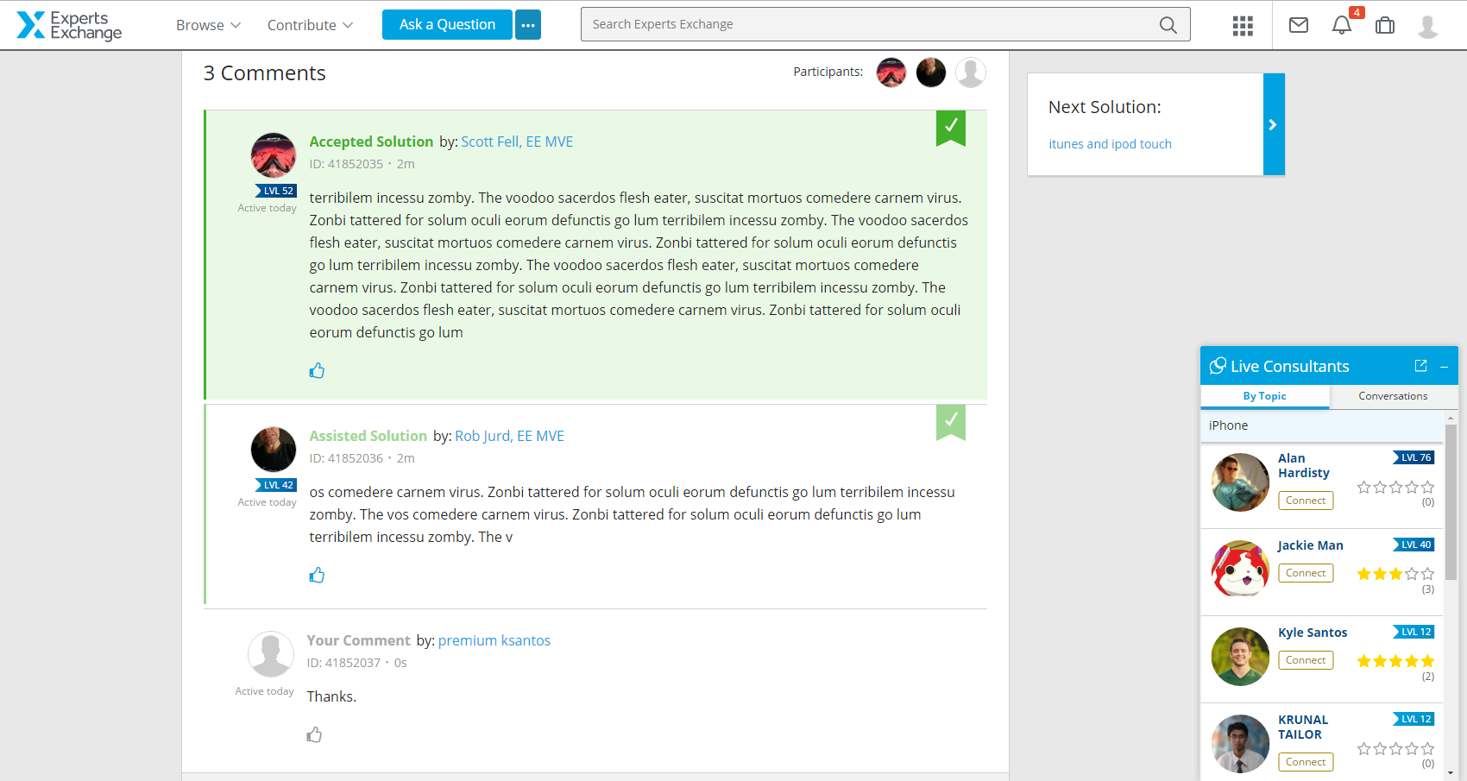Connect with Jackie Man
Image resolution: width=1467 pixels, height=781 pixels.
coord(1306,573)
